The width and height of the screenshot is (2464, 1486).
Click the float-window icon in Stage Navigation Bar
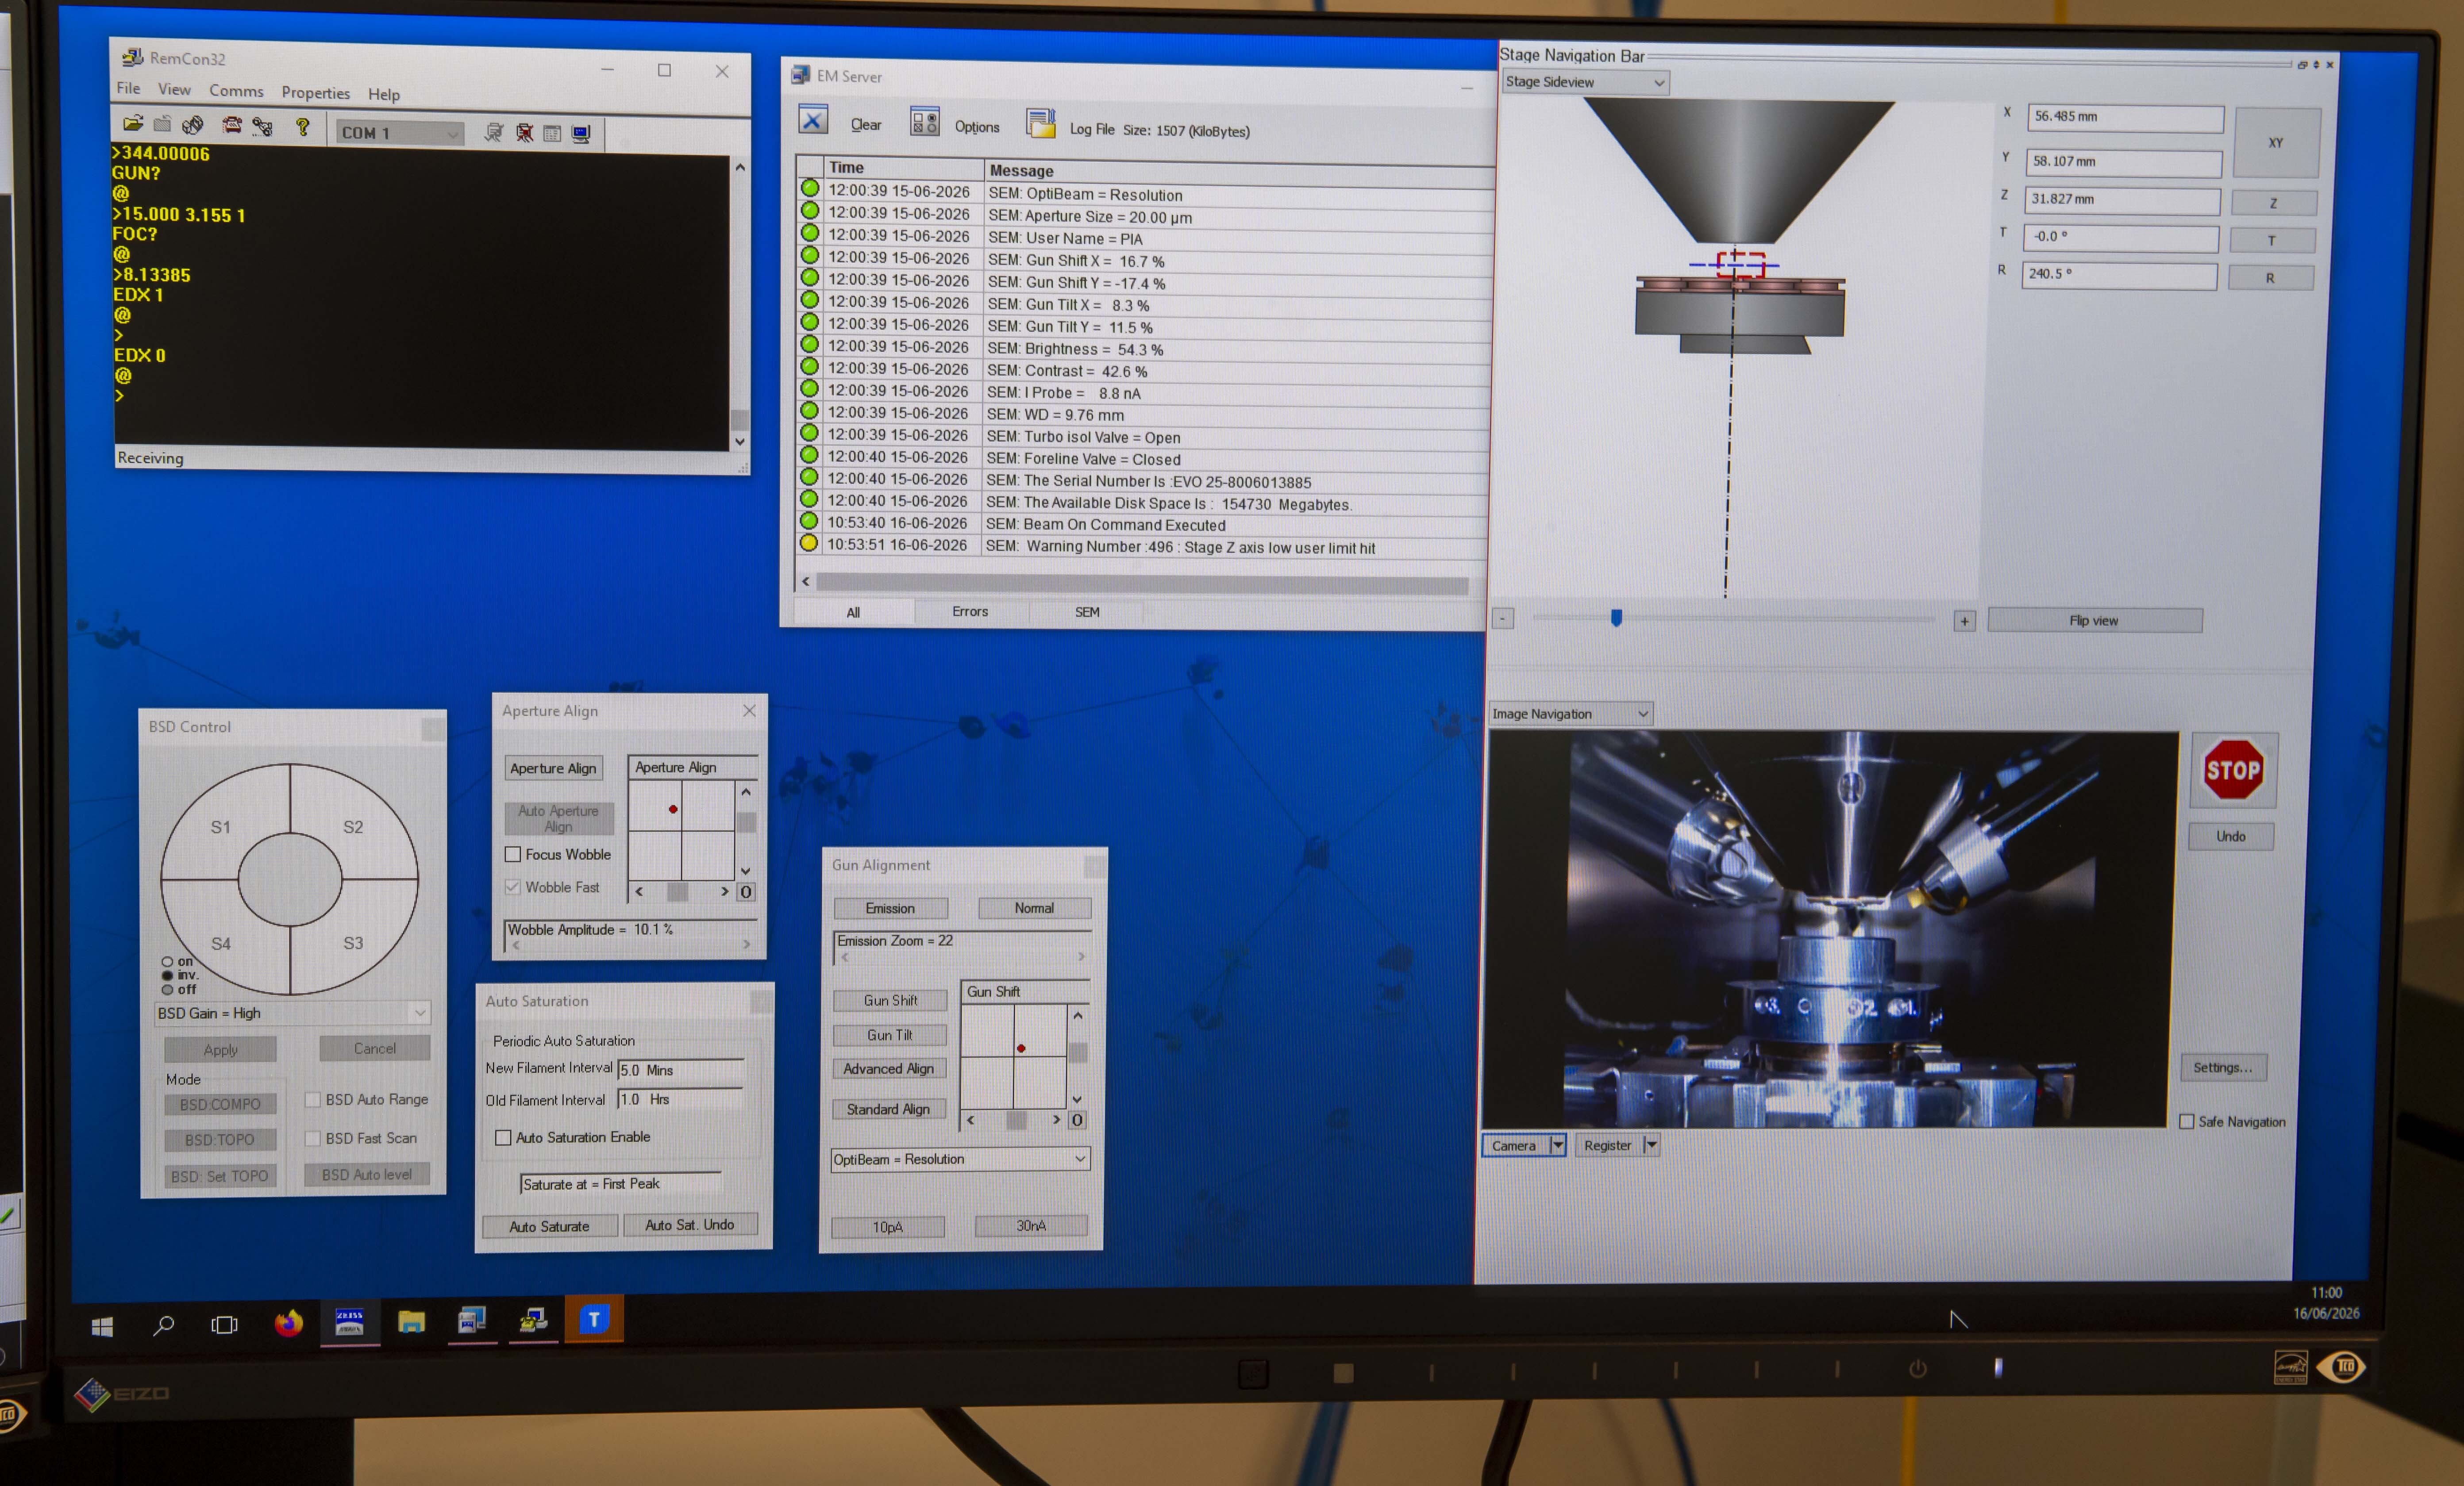(x=2302, y=65)
